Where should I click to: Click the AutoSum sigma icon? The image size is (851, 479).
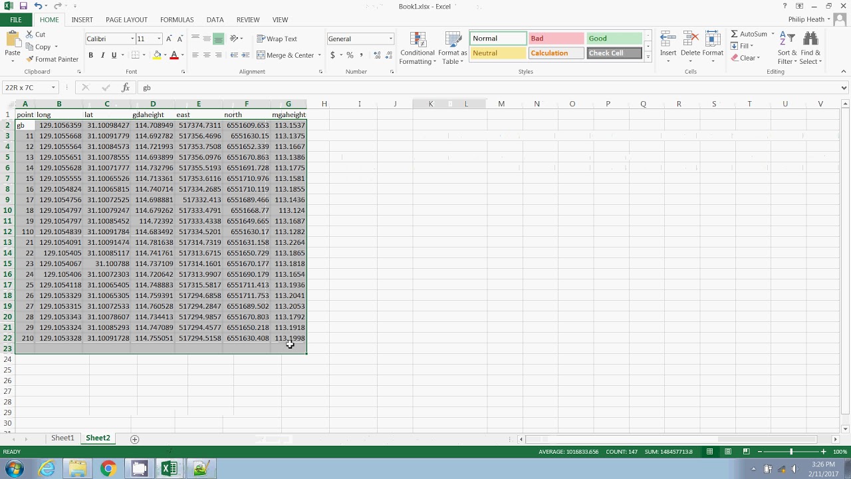tap(735, 34)
